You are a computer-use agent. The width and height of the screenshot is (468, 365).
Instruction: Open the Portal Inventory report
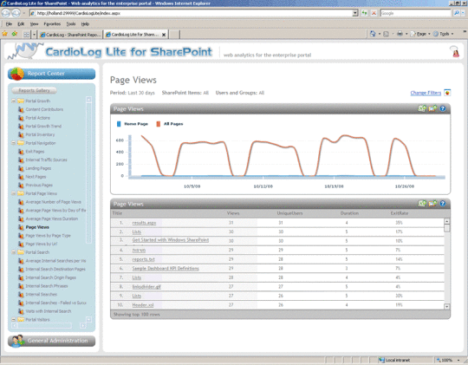click(x=40, y=134)
